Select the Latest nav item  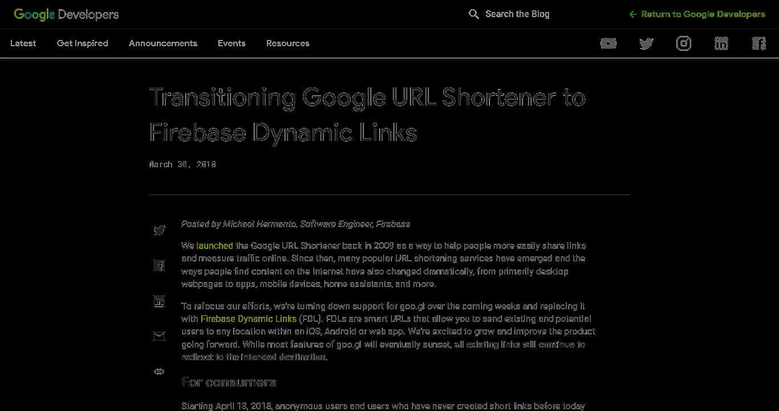(x=23, y=43)
